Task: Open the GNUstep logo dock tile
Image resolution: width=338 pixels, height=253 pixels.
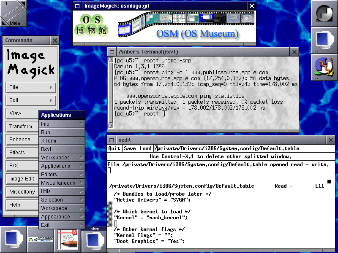Action: [324, 13]
